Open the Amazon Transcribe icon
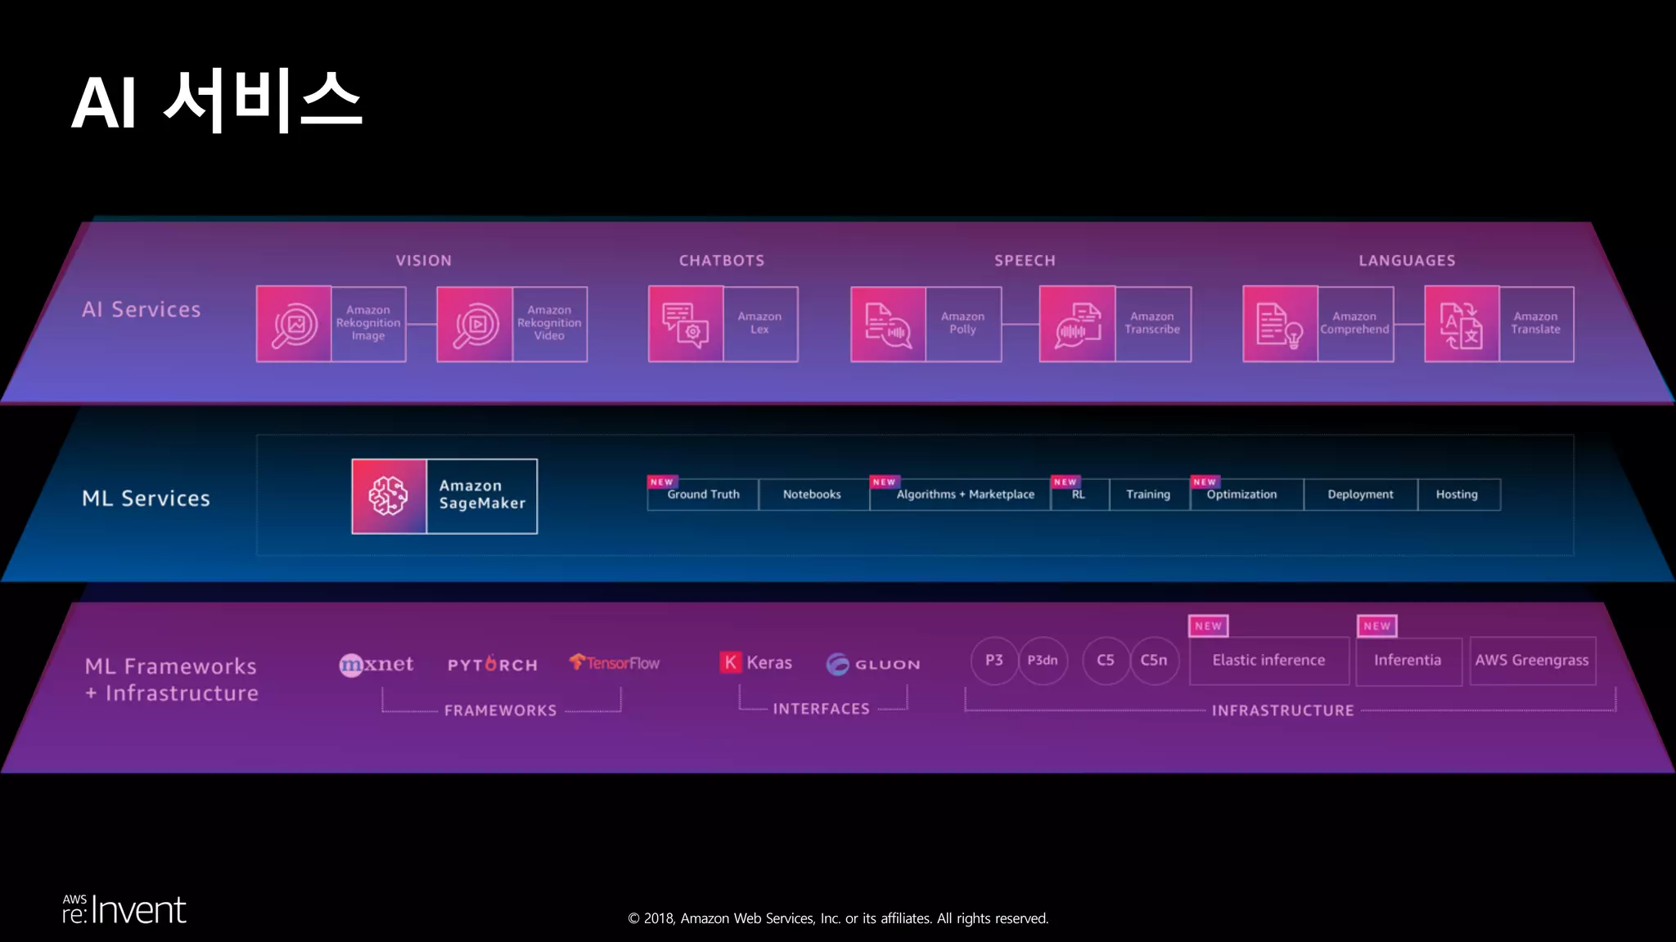The height and width of the screenshot is (942, 1676). point(1077,324)
